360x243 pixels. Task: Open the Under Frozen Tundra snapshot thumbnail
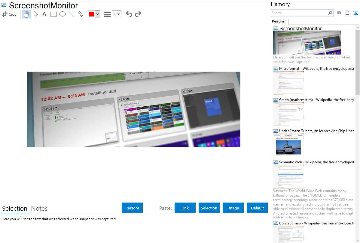(288, 145)
